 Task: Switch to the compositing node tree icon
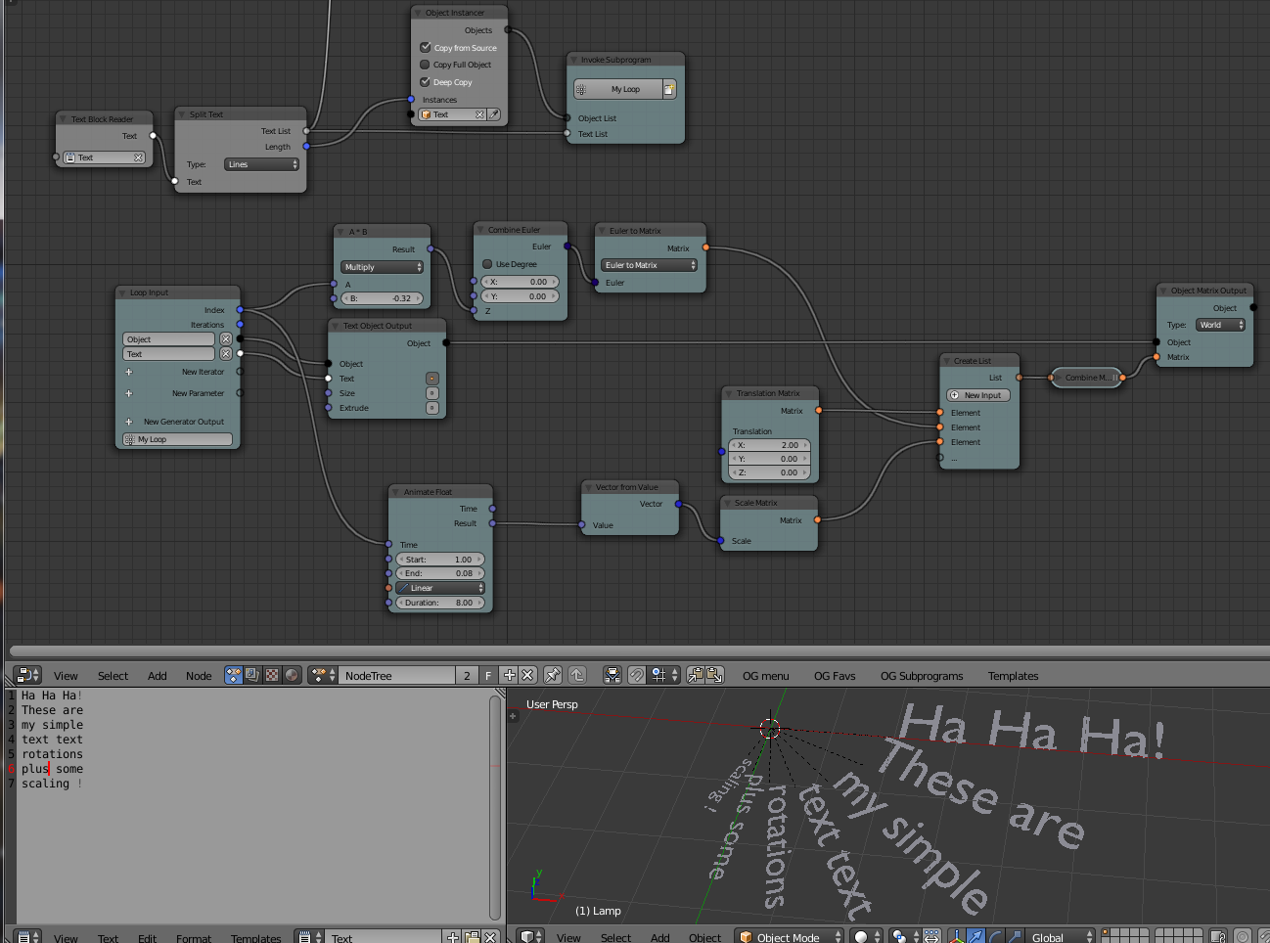[x=252, y=675]
